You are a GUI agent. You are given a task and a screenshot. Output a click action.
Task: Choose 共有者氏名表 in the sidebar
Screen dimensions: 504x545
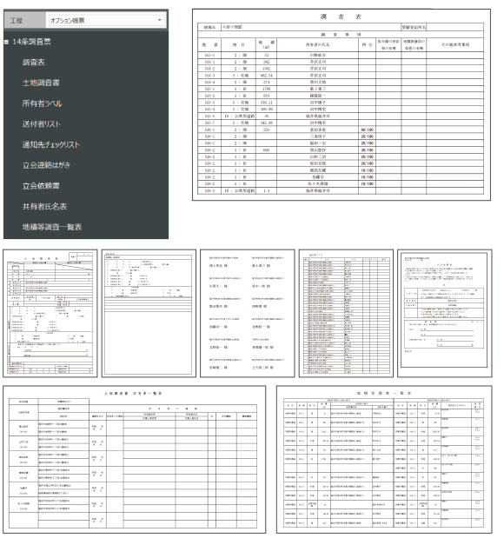[44, 207]
